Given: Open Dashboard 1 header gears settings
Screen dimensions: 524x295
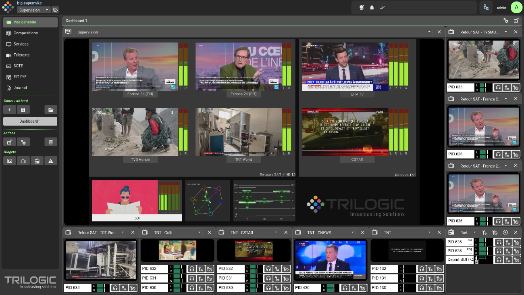Looking at the screenshot, I should pyautogui.click(x=506, y=21).
